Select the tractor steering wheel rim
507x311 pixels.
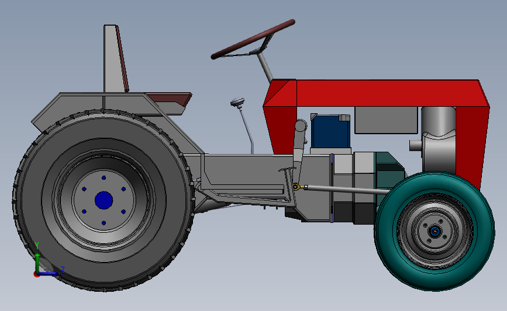253,39
